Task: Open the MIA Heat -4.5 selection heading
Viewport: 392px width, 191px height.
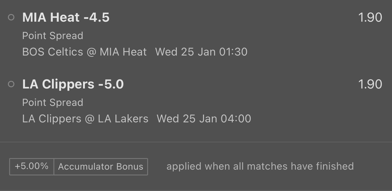Action: tap(66, 18)
